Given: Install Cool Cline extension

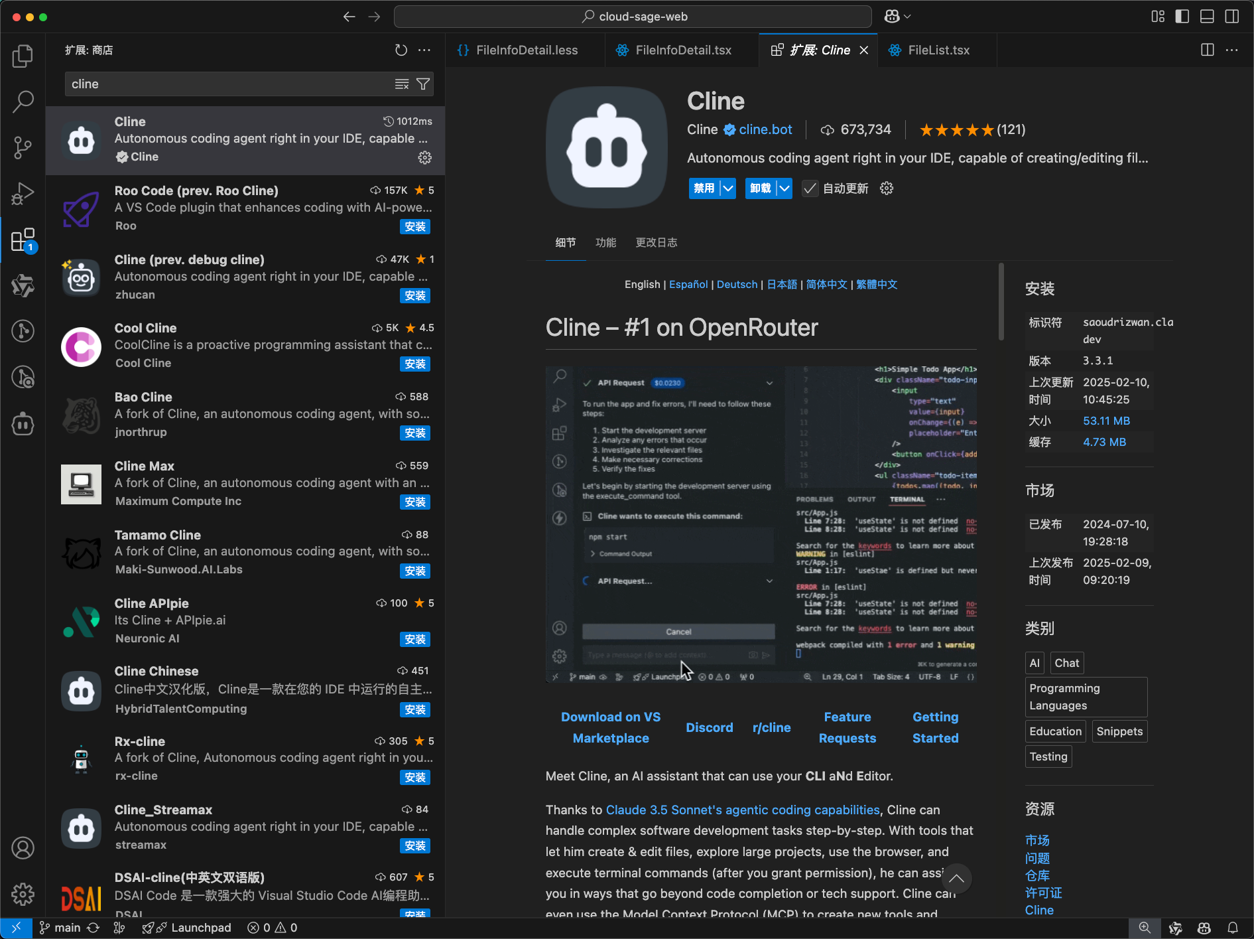Looking at the screenshot, I should pyautogui.click(x=415, y=364).
